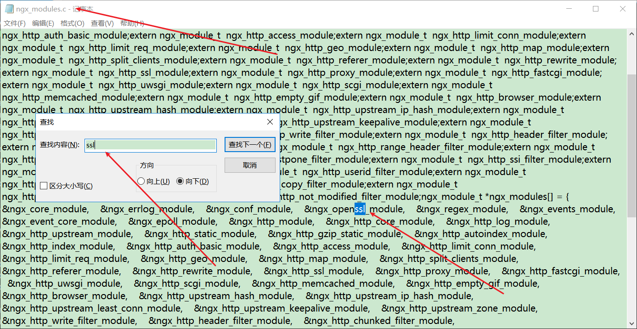Image resolution: width=637 pixels, height=329 pixels.
Task: Click text '&ngx_epoll_module,'
Action: [173, 222]
